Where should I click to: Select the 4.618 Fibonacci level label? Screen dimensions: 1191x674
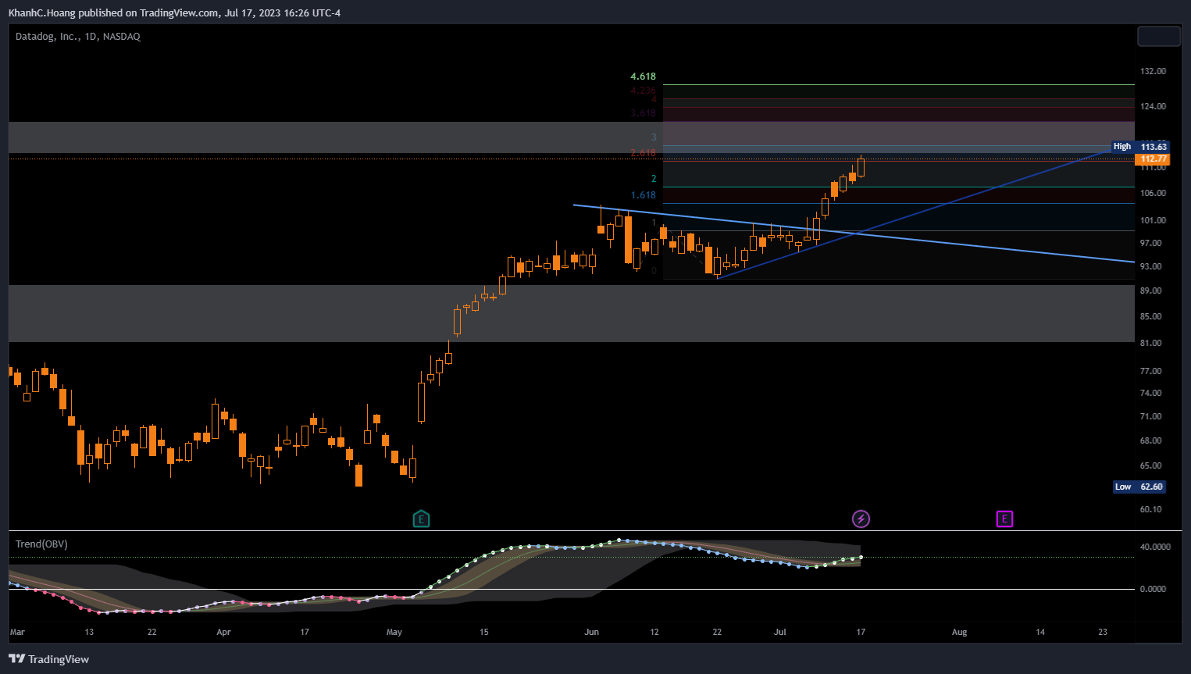click(644, 77)
